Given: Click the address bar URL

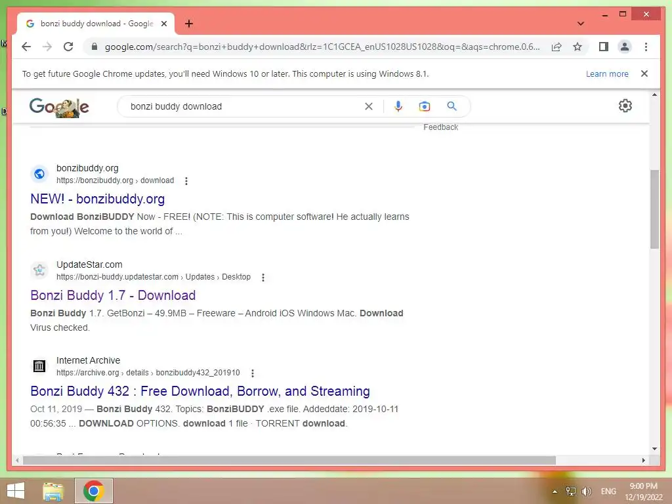Looking at the screenshot, I should [322, 47].
